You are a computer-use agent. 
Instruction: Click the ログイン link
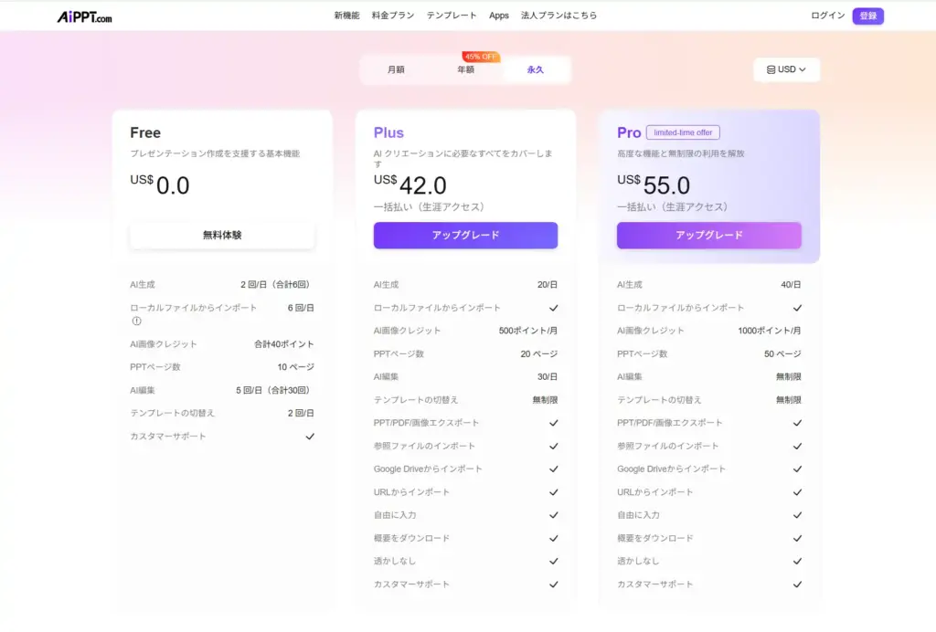point(827,16)
